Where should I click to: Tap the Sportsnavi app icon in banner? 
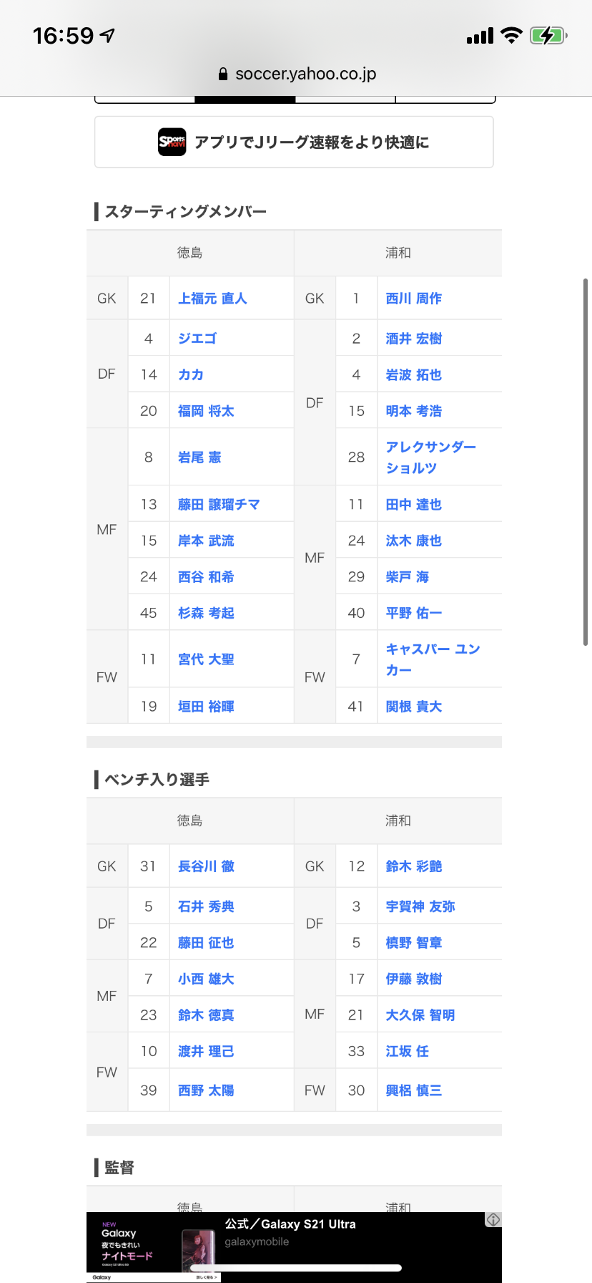pyautogui.click(x=172, y=142)
